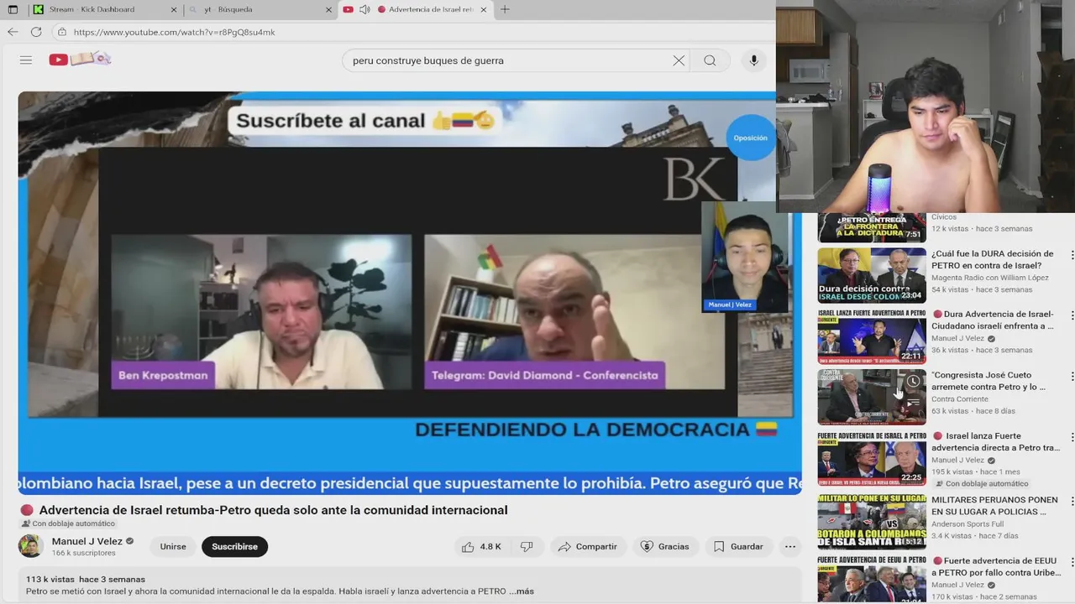Image resolution: width=1075 pixels, height=604 pixels.
Task: Expand description with ...más
Action: point(521,591)
